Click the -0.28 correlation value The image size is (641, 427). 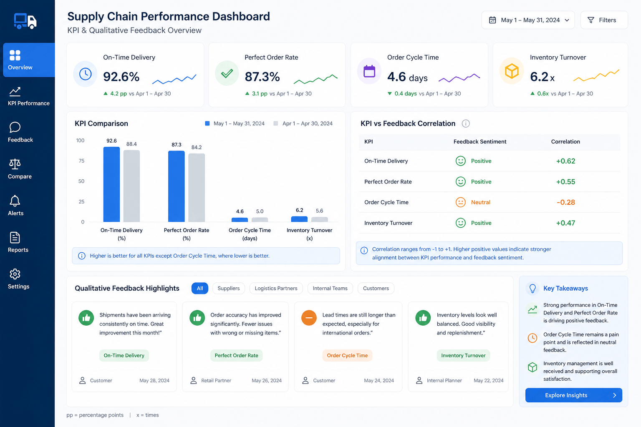tap(565, 202)
